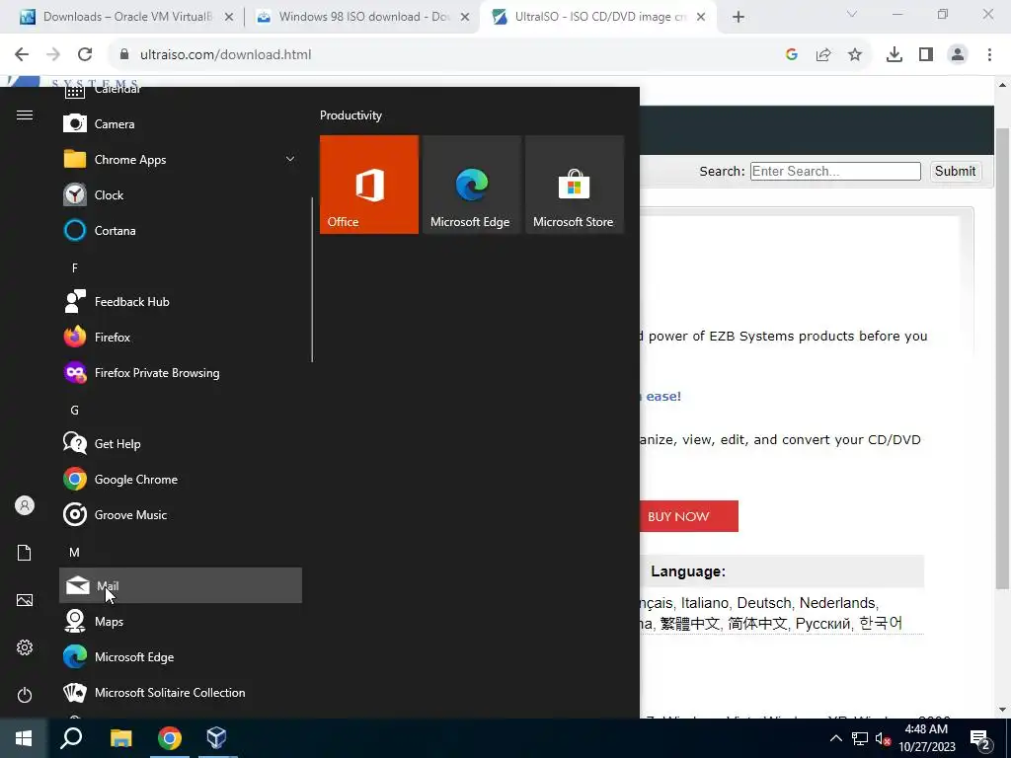Click the BUY NOW button
The width and height of the screenshot is (1011, 758).
(688, 516)
